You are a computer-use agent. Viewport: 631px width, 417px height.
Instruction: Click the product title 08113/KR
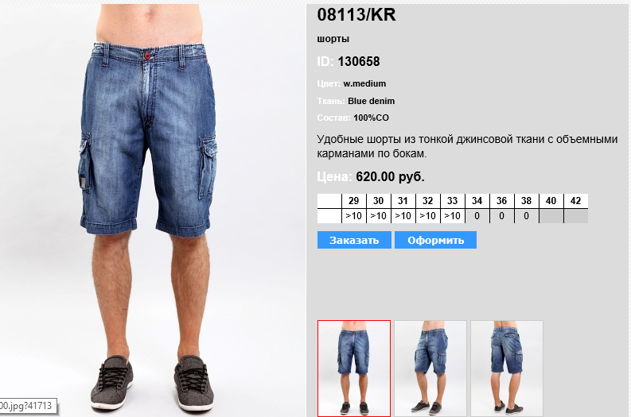point(356,15)
